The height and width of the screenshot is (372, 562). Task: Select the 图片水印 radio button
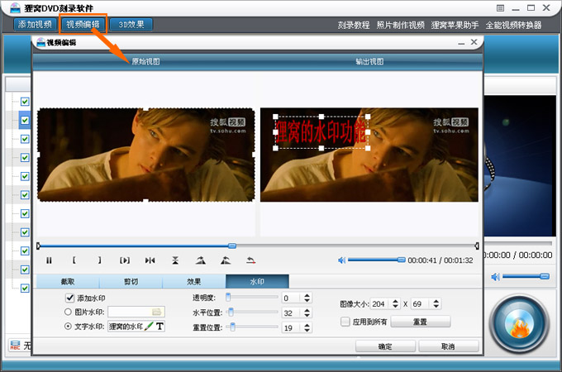[68, 312]
